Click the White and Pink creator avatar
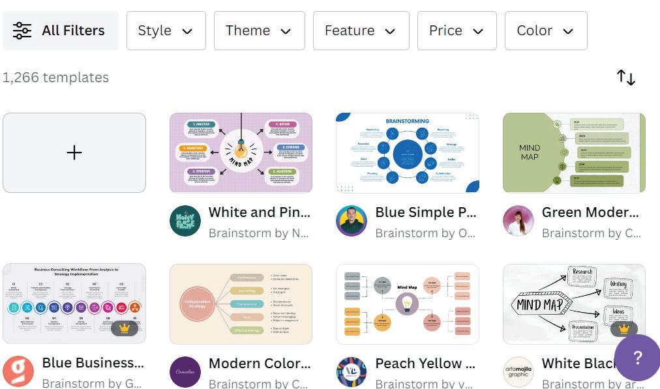Screen dimensions: 660x389 [x=185, y=221]
